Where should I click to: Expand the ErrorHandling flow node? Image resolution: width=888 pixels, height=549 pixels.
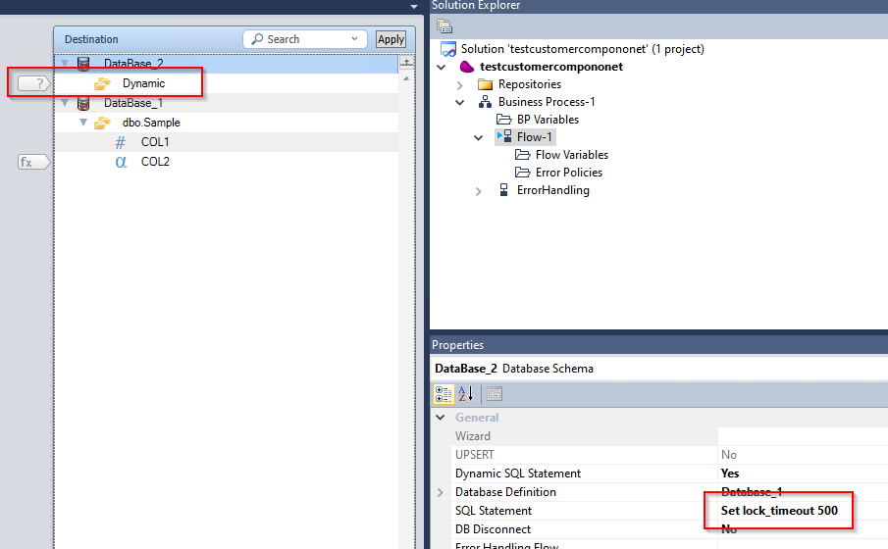point(479,191)
